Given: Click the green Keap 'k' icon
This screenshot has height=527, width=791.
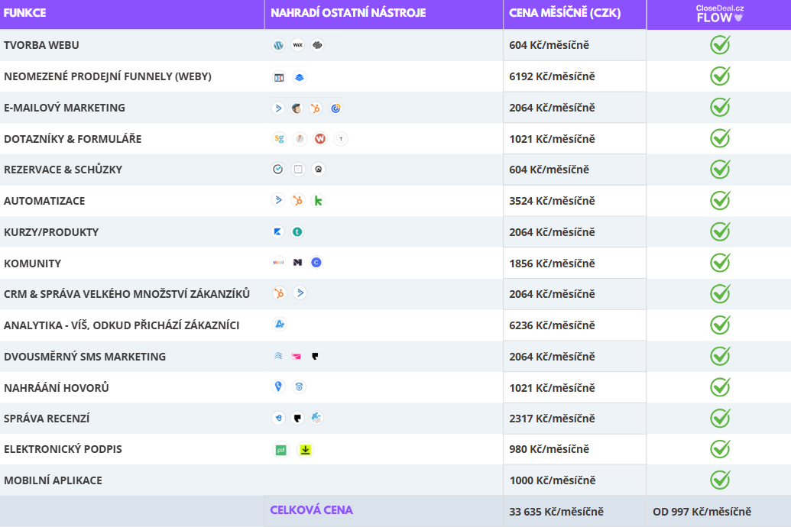Looking at the screenshot, I should click(x=319, y=201).
